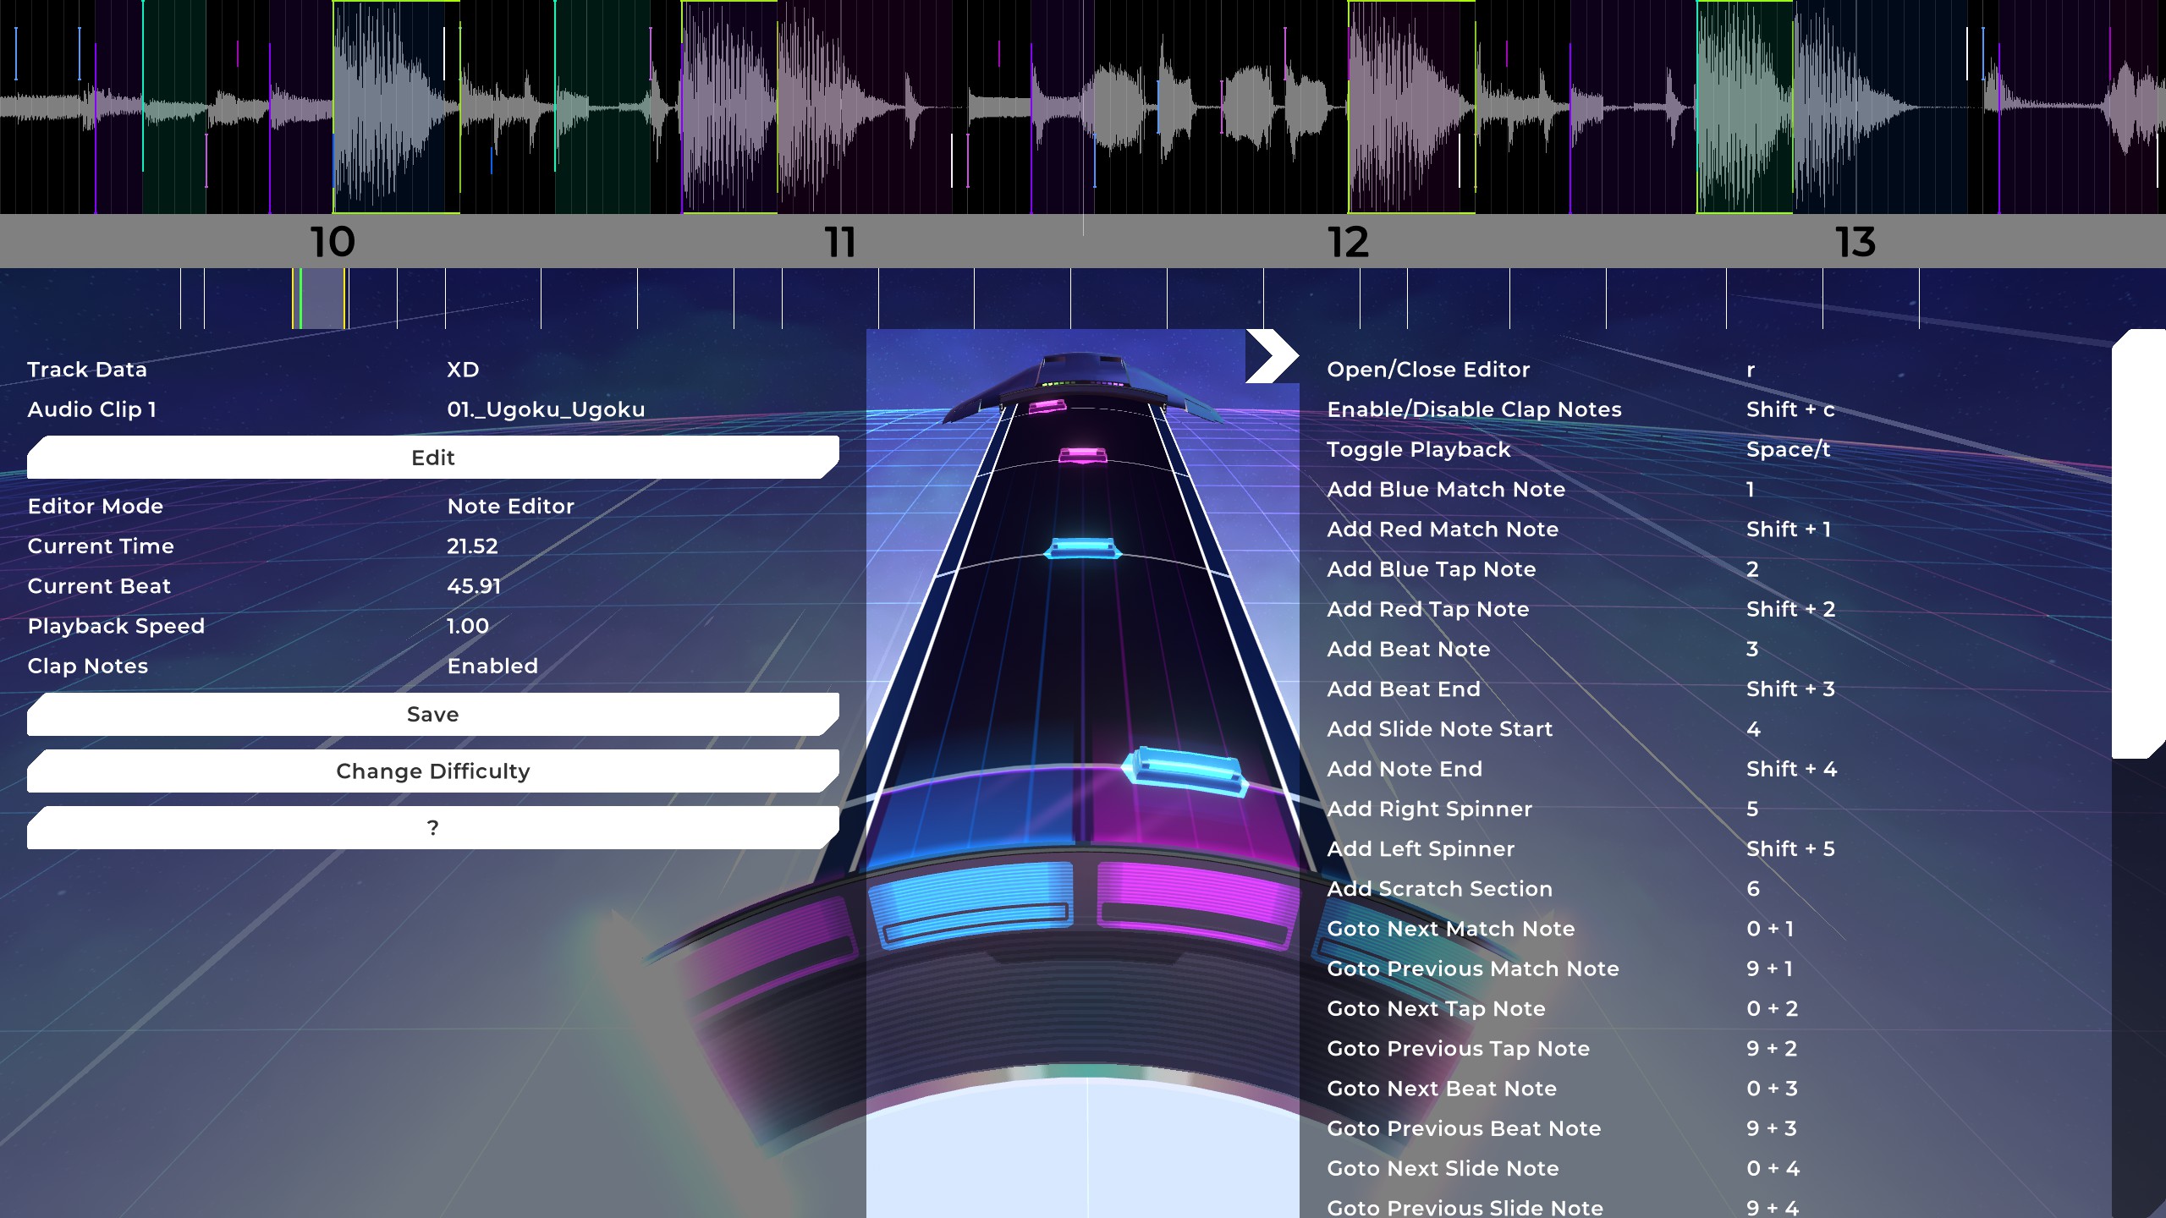
Task: Open Change Difficulty menu
Action: tap(432, 771)
